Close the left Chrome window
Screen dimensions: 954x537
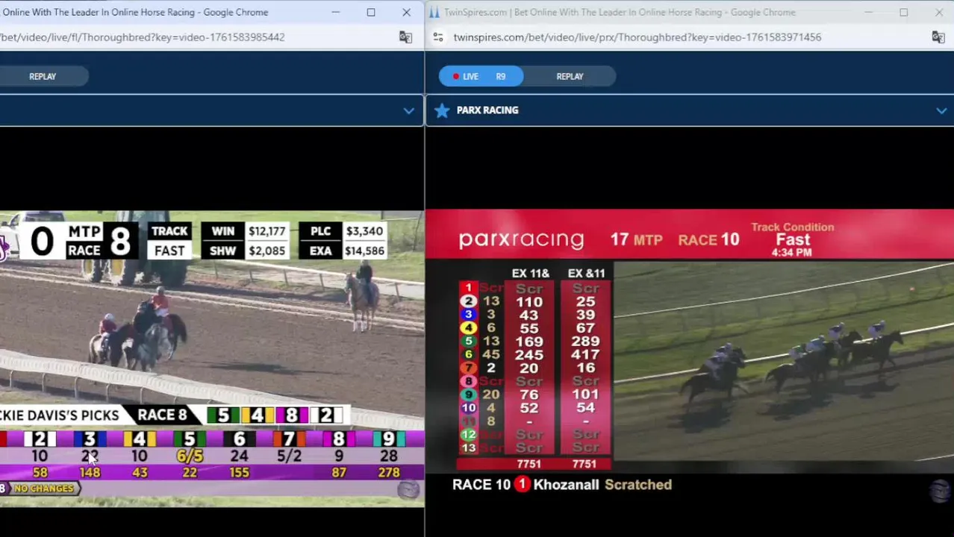[406, 12]
